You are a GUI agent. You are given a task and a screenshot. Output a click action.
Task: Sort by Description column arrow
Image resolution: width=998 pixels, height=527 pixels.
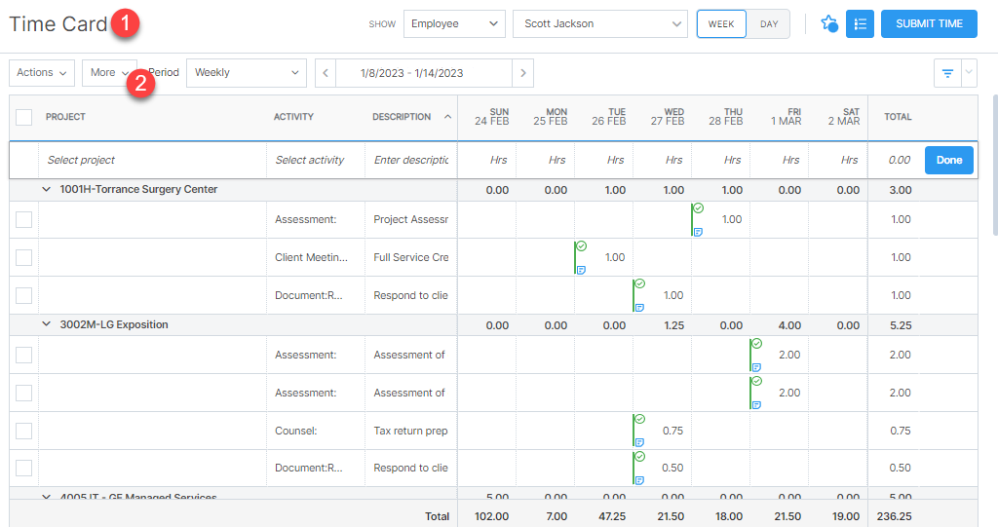[x=447, y=117]
